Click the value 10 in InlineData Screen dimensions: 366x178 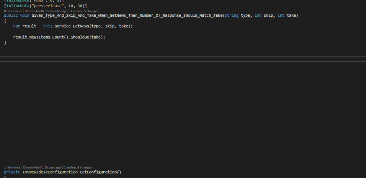71,6
